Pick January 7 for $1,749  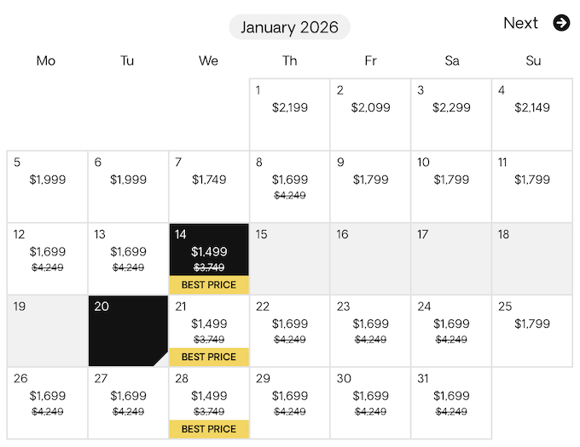point(209,187)
